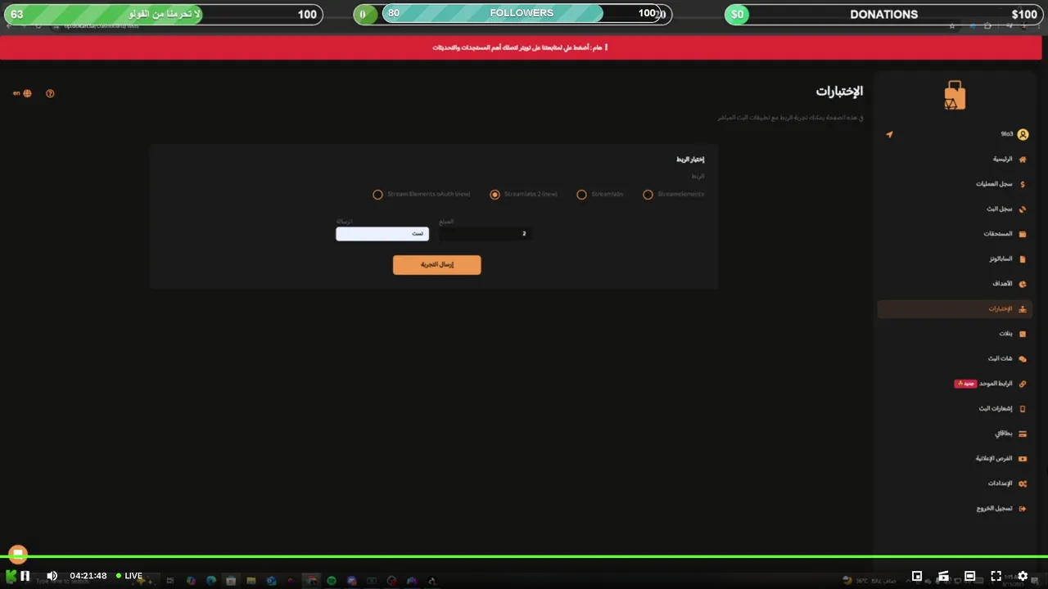Click the amount field showing 2

[485, 234]
